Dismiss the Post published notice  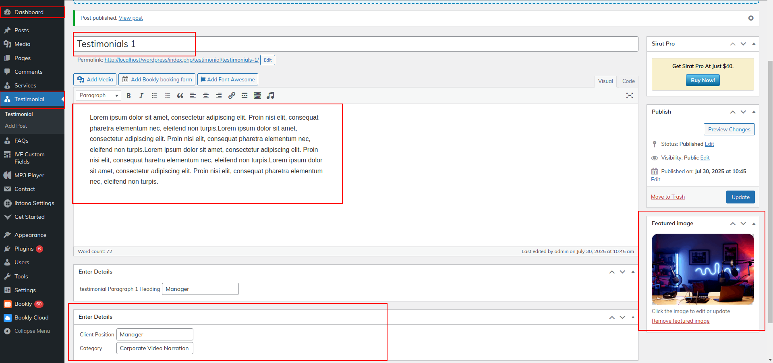coord(751,18)
